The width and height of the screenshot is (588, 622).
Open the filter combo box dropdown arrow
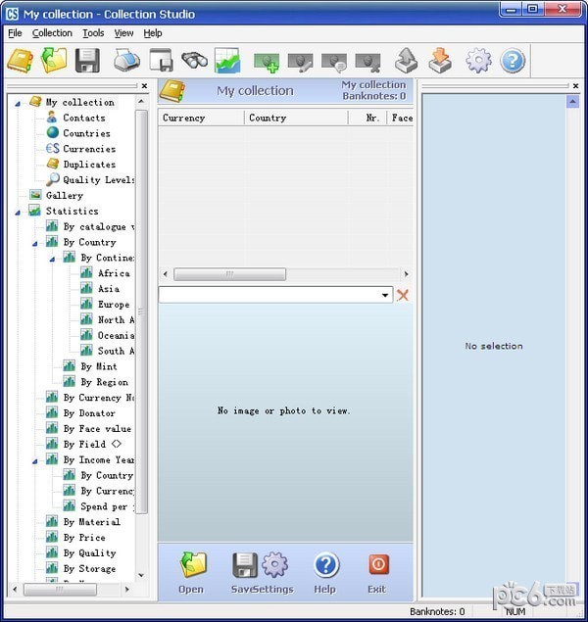(385, 295)
